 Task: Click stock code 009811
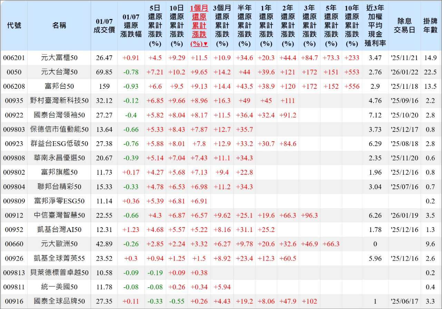click(14, 287)
